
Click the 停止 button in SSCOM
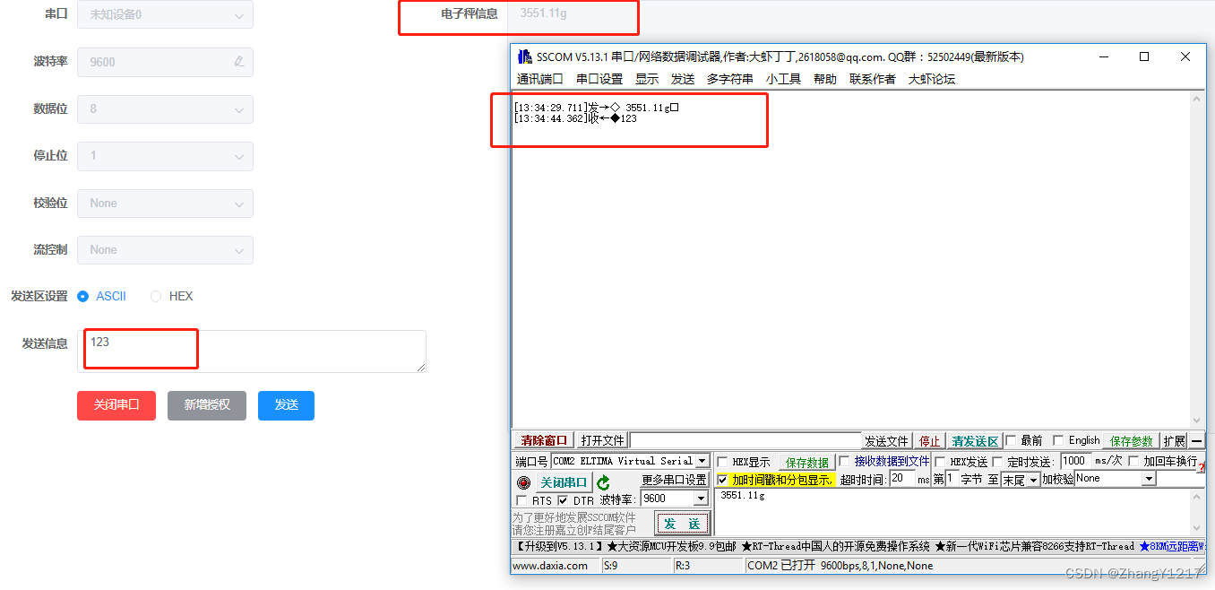930,441
